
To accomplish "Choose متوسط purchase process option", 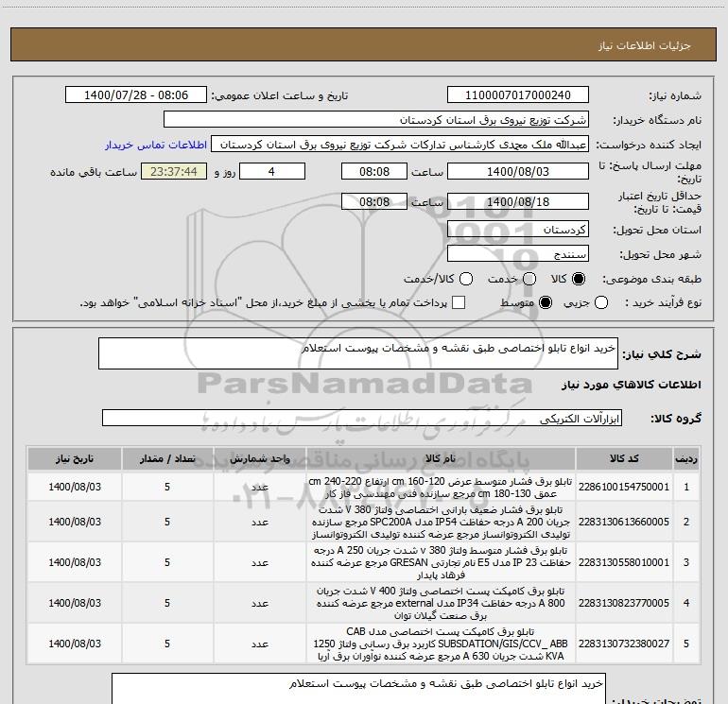I will (546, 303).
